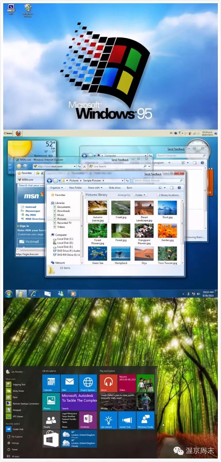
Task: Click the Search Computer field
Action: coord(181,155)
